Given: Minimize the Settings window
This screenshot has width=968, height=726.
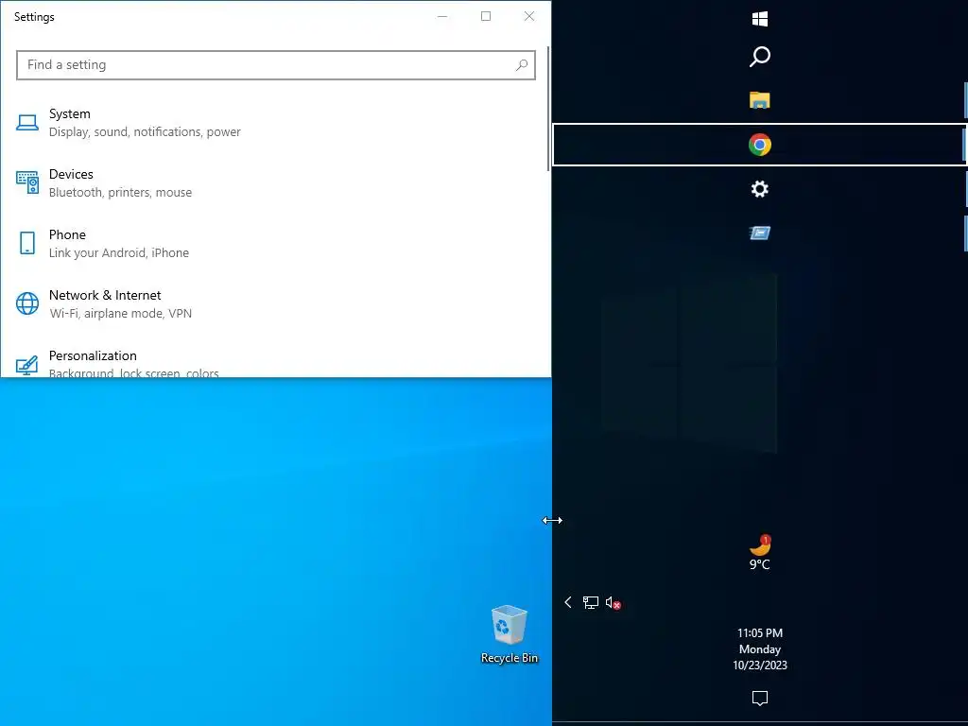Looking at the screenshot, I should [442, 17].
